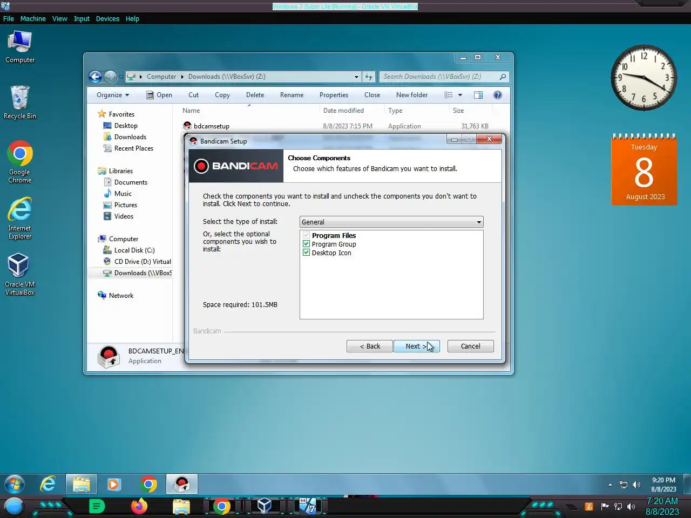The image size is (691, 518).
Task: Click Rename in the Explorer toolbar
Action: (x=292, y=95)
